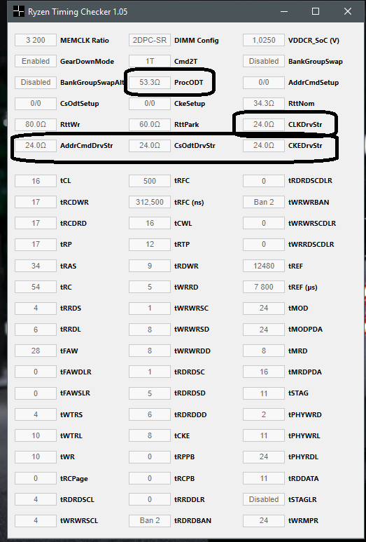This screenshot has width=366, height=542.
Task: Click the BankGroupSwap Disabled field
Action: tap(264, 61)
